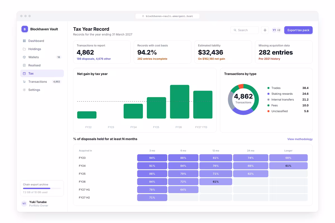Click the FY26 12 mo cell 61%
This screenshot has height=223, width=335.
216,182
